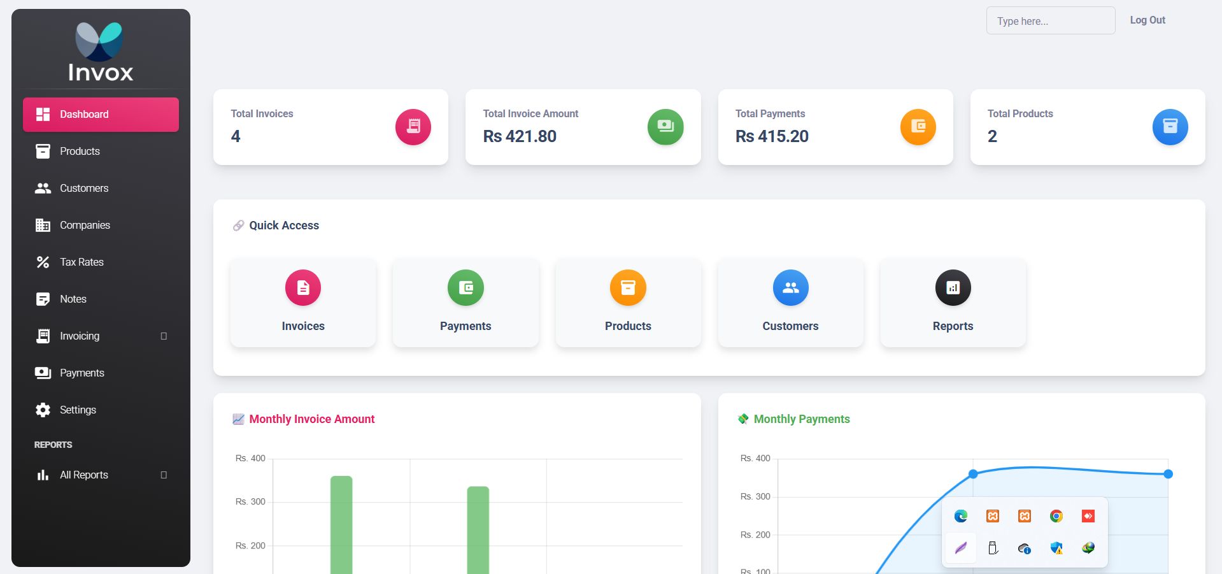Click the 'Monthly Invoice Amount' chart title
The height and width of the screenshot is (574, 1222).
312,419
